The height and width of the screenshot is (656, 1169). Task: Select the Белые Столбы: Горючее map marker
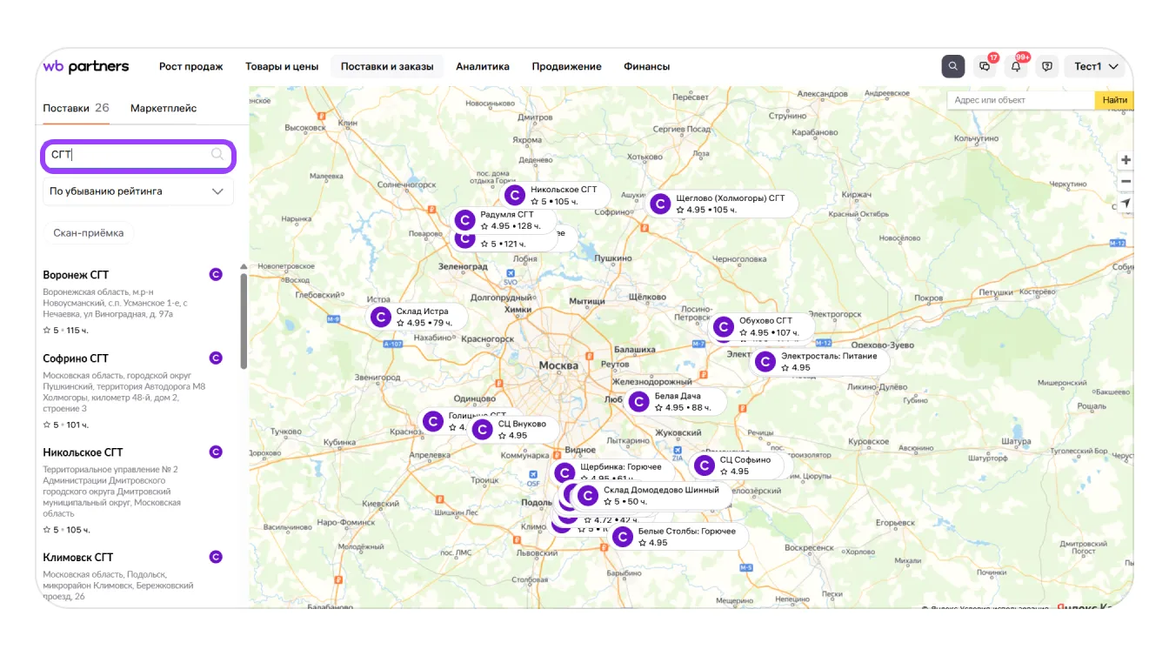[679, 537]
